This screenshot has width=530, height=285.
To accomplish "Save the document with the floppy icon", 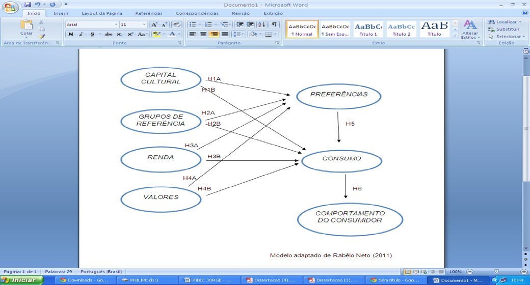I will tap(28, 5).
